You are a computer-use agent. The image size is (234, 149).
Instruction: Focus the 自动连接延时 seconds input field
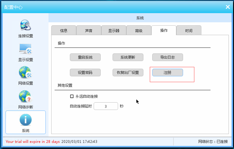pos(106,106)
